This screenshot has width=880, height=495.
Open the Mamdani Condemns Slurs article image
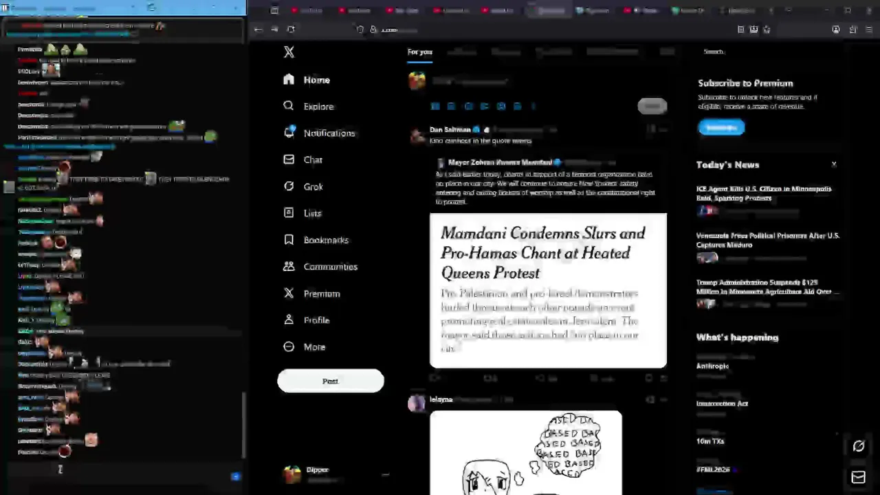coord(548,291)
